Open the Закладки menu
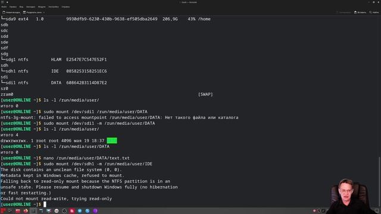The image size is (381, 214). point(30,7)
